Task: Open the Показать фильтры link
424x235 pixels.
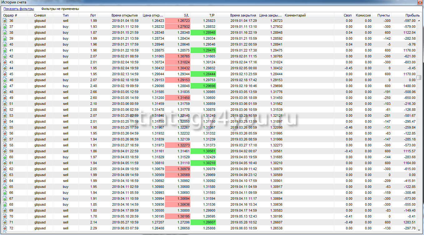Action: [x=19, y=9]
